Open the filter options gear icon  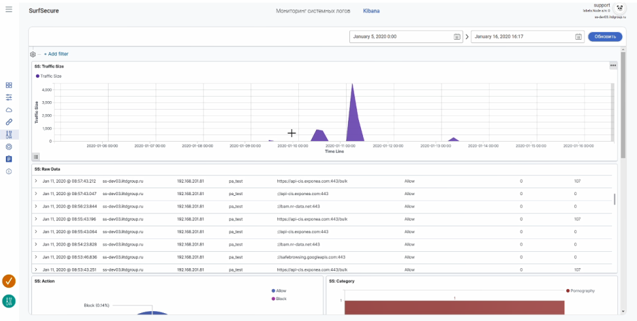pos(33,54)
